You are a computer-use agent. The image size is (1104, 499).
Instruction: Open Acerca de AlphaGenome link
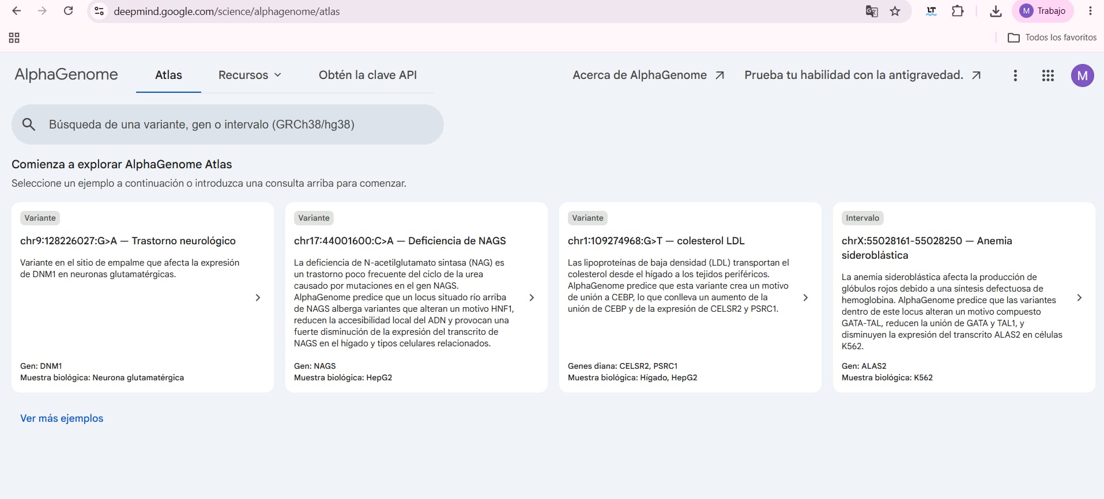(649, 75)
